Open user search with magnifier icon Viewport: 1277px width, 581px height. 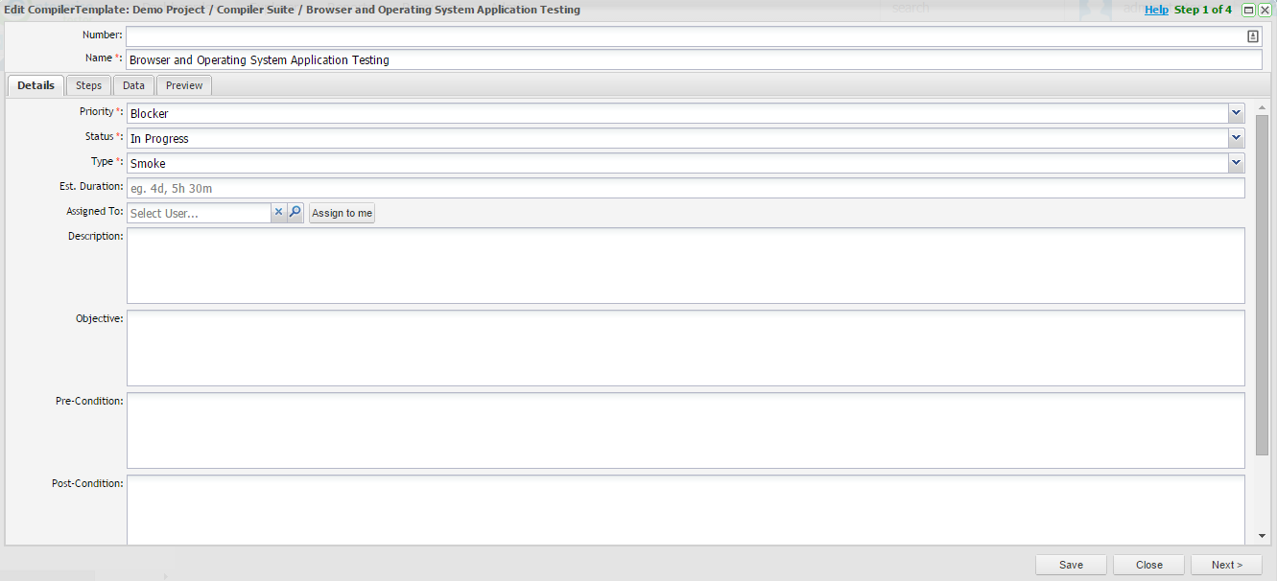point(296,213)
